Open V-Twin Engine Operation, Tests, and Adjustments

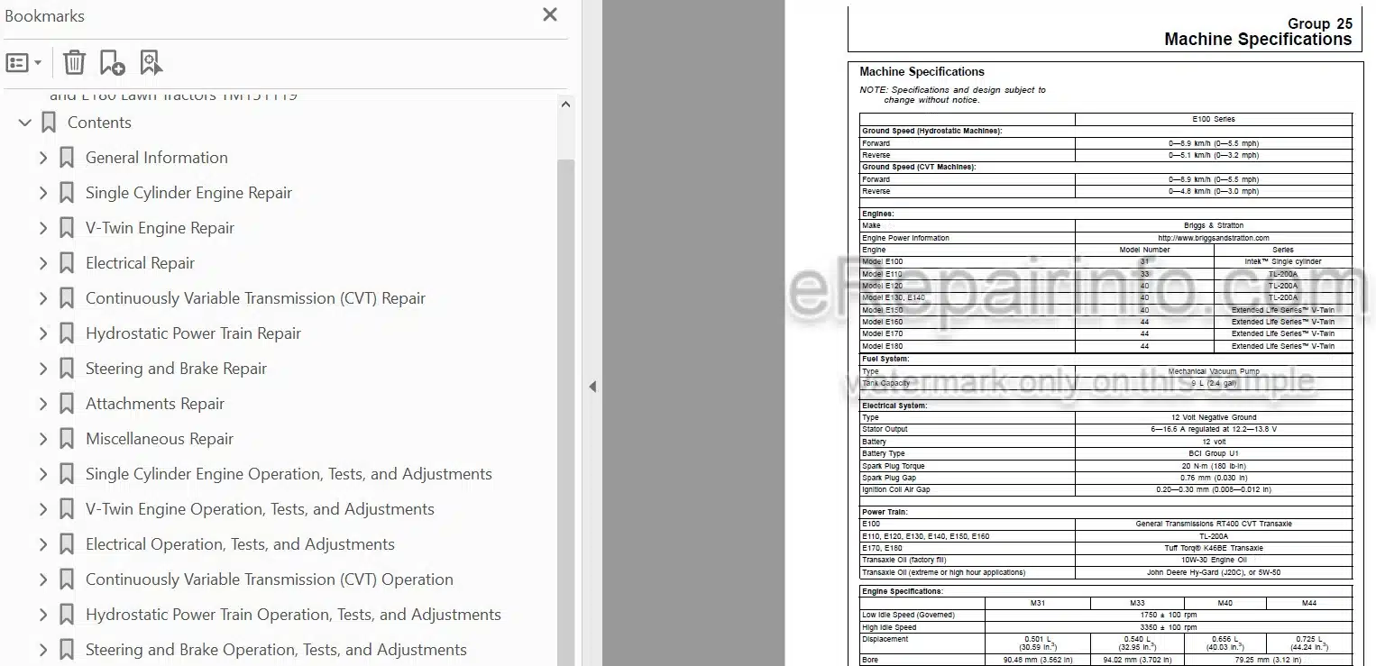[260, 509]
